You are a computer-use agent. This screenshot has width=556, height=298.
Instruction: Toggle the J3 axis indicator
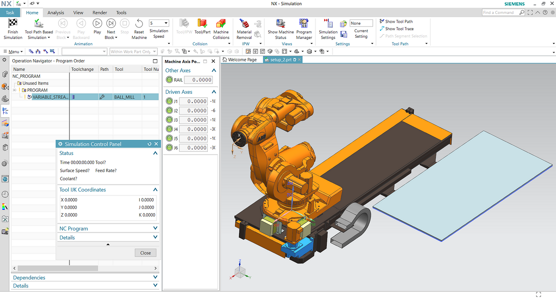[x=169, y=120]
